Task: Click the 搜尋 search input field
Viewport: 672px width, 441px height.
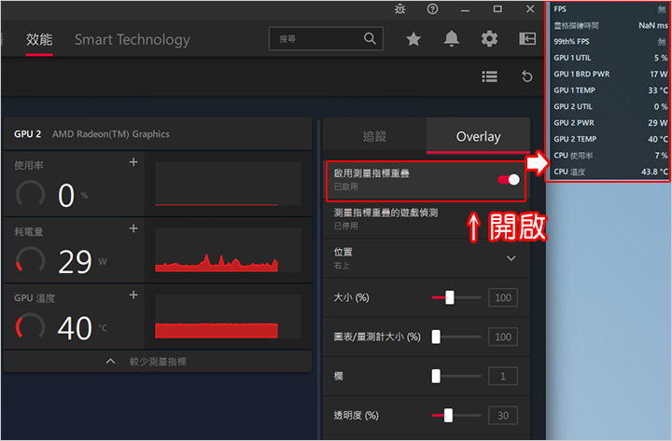Action: 326,38
